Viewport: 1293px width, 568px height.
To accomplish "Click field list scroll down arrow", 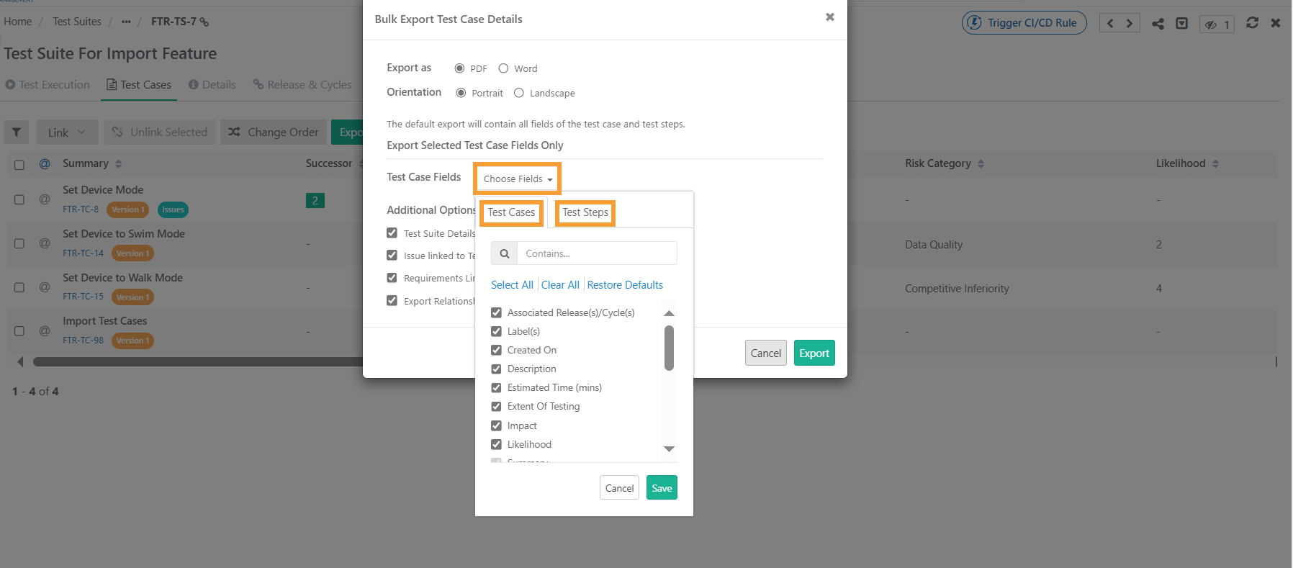I will (669, 448).
